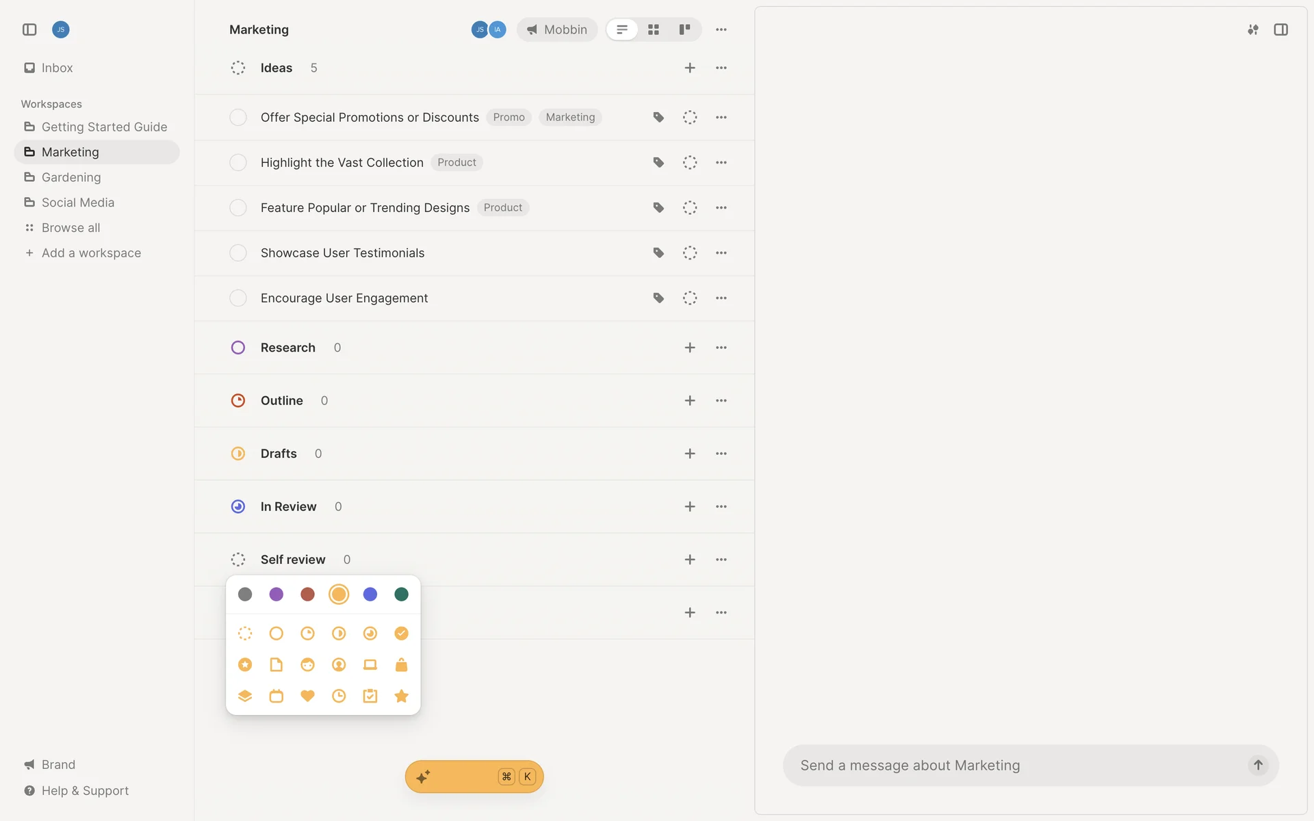Open status picker for Feature Popular Designs
The image size is (1314, 821).
690,208
